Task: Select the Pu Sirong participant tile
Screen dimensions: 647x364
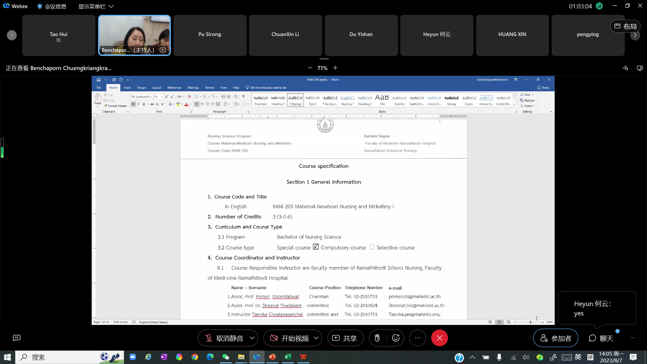Action: coord(210,35)
